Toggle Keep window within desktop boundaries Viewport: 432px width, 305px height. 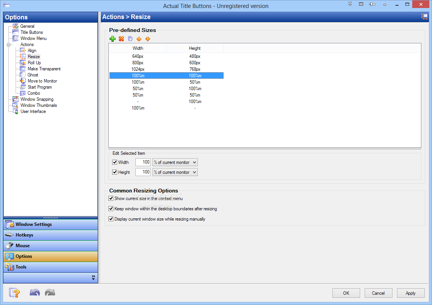coord(111,208)
